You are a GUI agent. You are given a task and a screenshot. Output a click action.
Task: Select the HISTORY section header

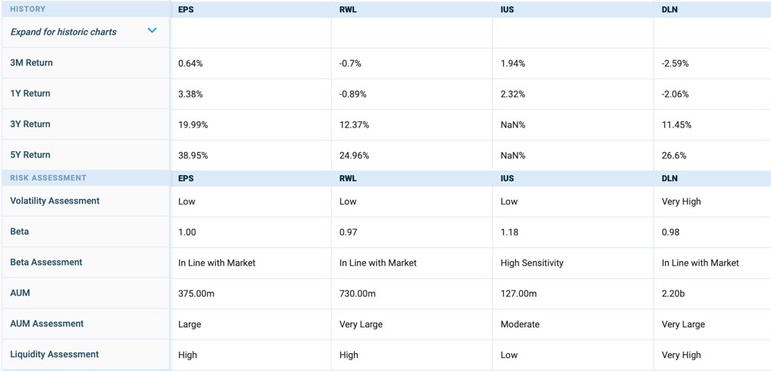[x=28, y=9]
